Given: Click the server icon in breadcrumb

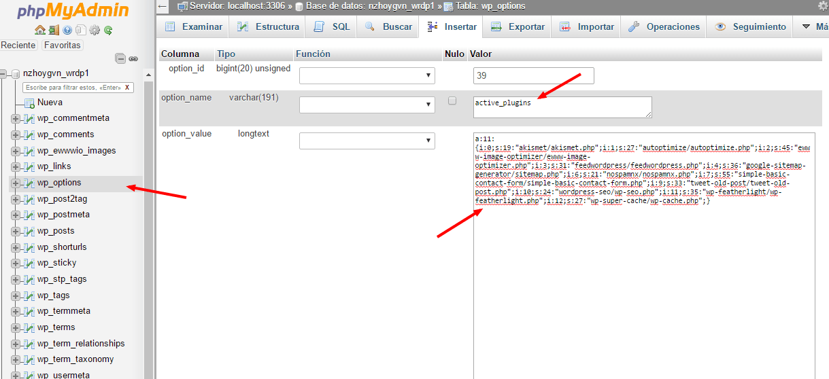Looking at the screenshot, I should point(182,6).
